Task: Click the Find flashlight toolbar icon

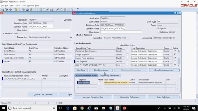Action: tap(6, 10)
